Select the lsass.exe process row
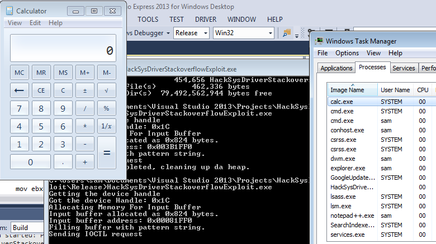Screen dimensions: 436x244 tap(381, 197)
